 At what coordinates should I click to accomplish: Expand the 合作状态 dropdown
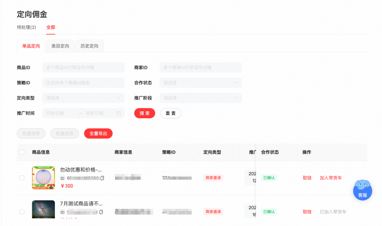tap(201, 83)
